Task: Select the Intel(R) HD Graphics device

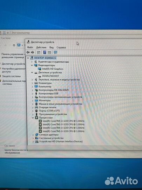Action: 52,69
